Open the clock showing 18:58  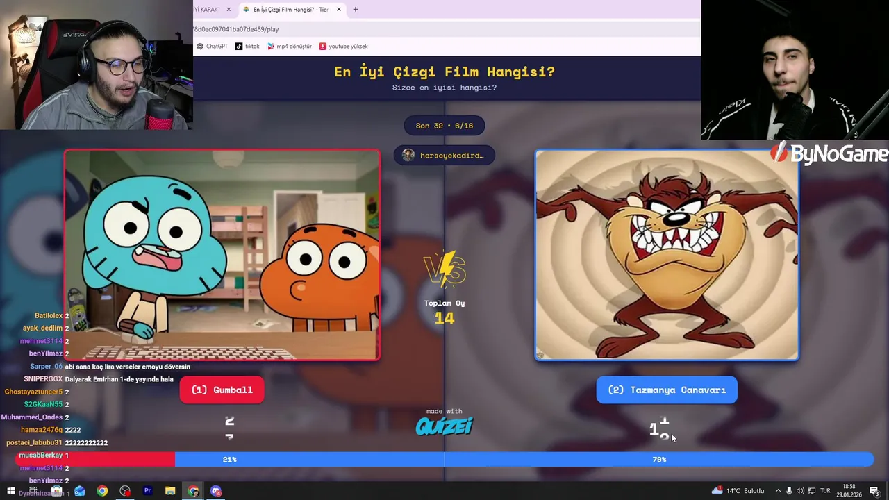click(x=849, y=491)
